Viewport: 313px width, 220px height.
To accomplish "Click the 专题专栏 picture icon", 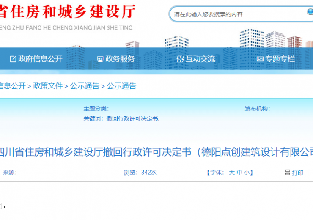I will (x=260, y=59).
